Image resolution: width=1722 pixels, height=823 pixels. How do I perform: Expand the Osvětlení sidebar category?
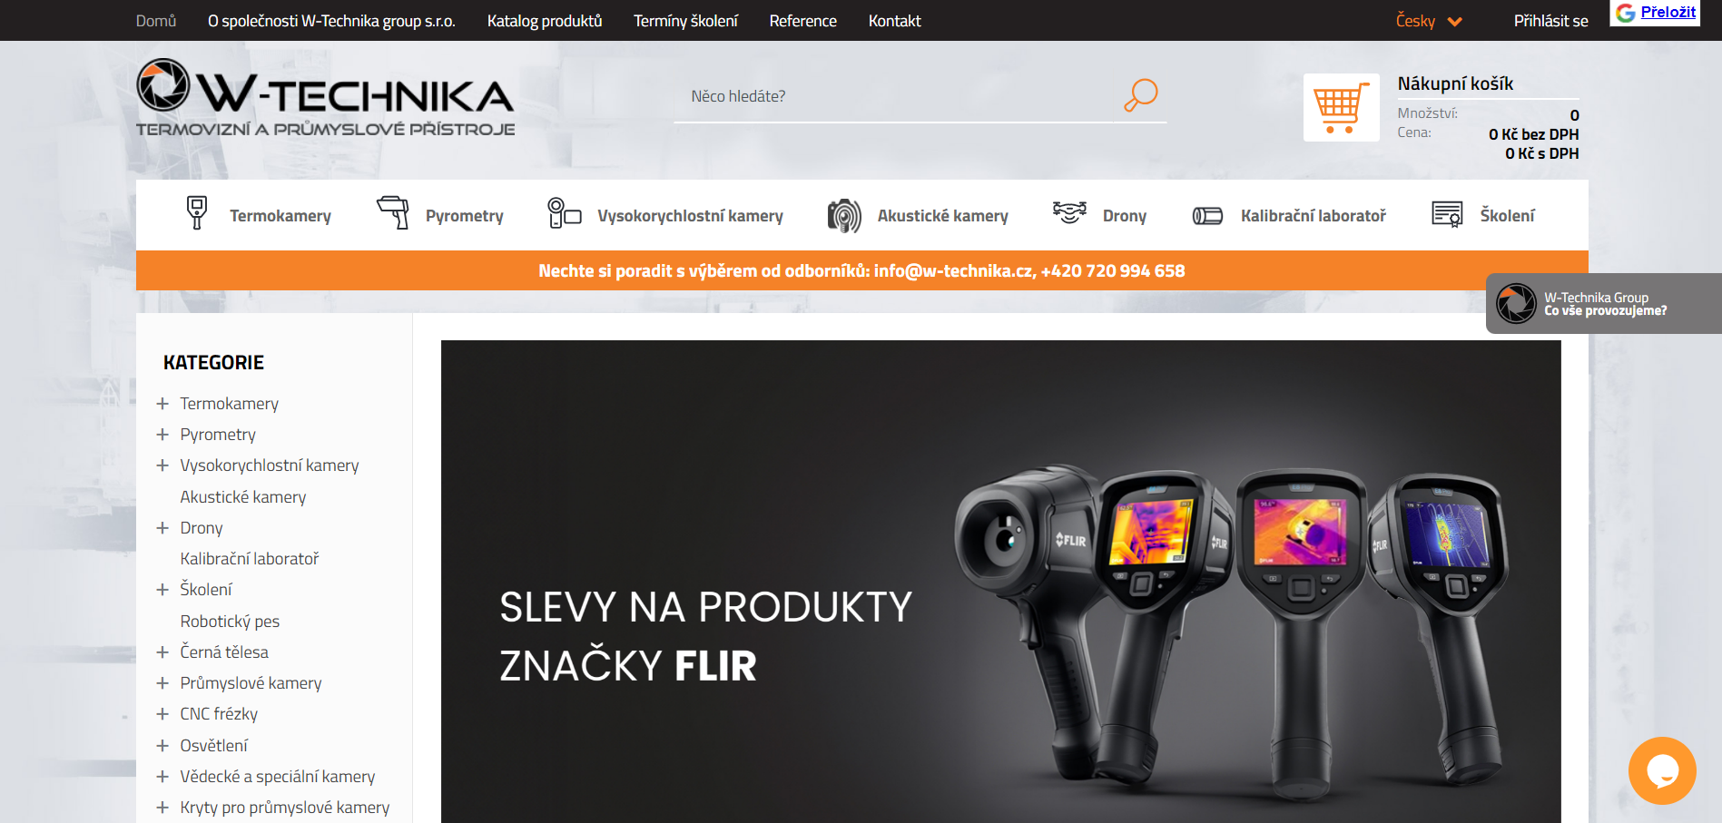pyautogui.click(x=162, y=746)
